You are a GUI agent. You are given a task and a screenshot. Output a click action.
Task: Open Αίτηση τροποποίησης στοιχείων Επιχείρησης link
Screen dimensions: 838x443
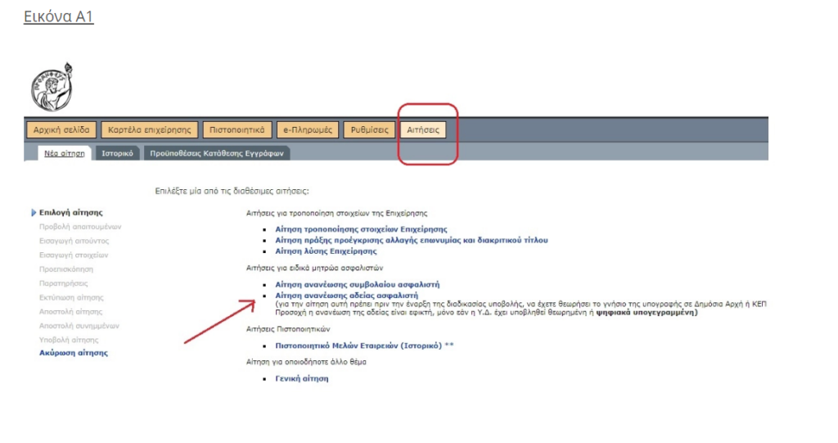(361, 229)
